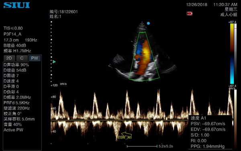
Task: Click the red battery status icon
Action: [190, 13]
